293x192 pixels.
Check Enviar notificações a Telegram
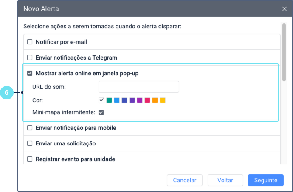[30, 57]
